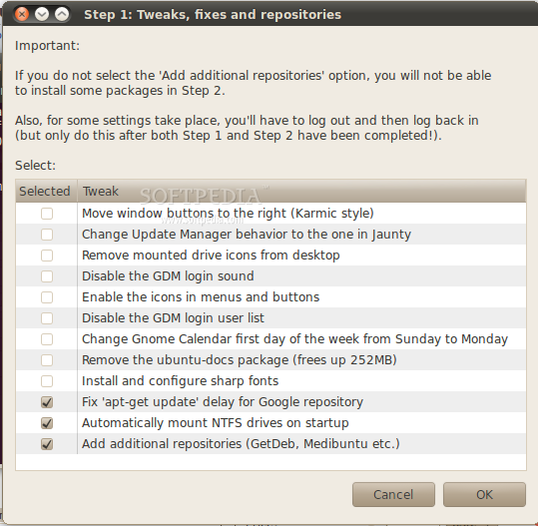Enable 'Move window buttons to the right' checkbox
Viewport: 538px width, 526px height.
47,214
